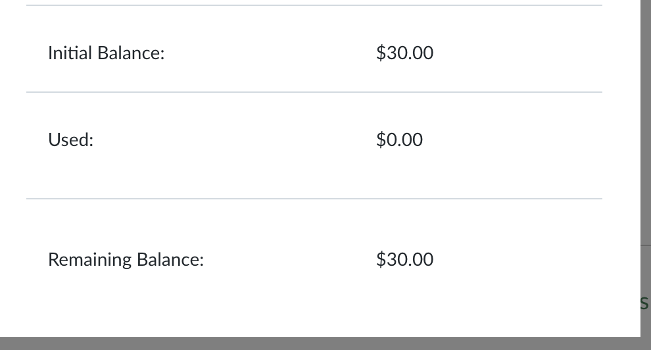The height and width of the screenshot is (350, 651).
Task: Click the word Balance in Initial Balance row
Action: tap(131, 53)
